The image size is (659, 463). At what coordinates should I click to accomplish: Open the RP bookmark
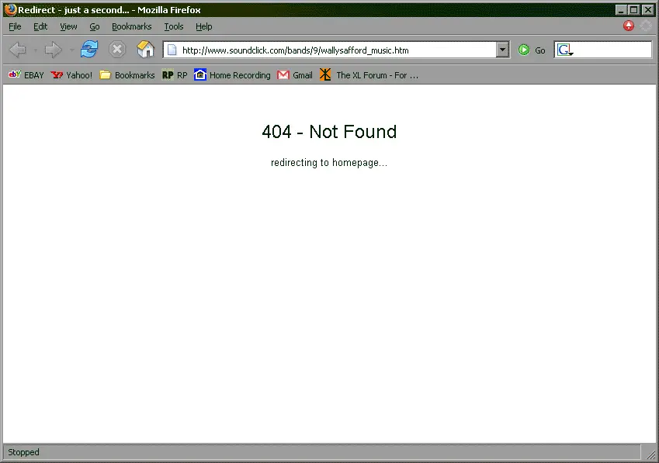175,75
